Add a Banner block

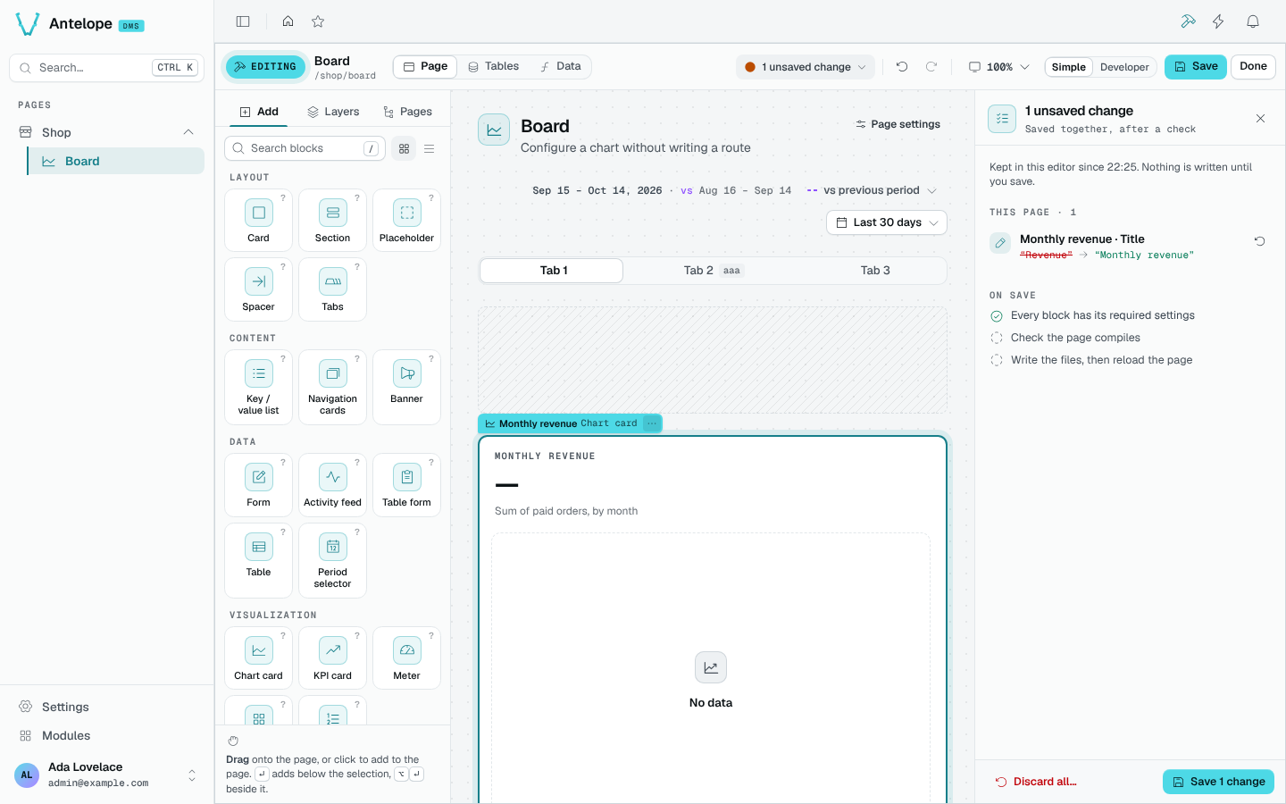[x=406, y=387]
